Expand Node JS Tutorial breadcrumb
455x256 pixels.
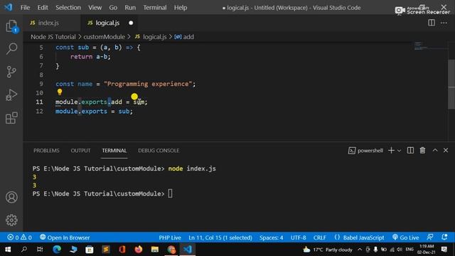click(x=53, y=37)
